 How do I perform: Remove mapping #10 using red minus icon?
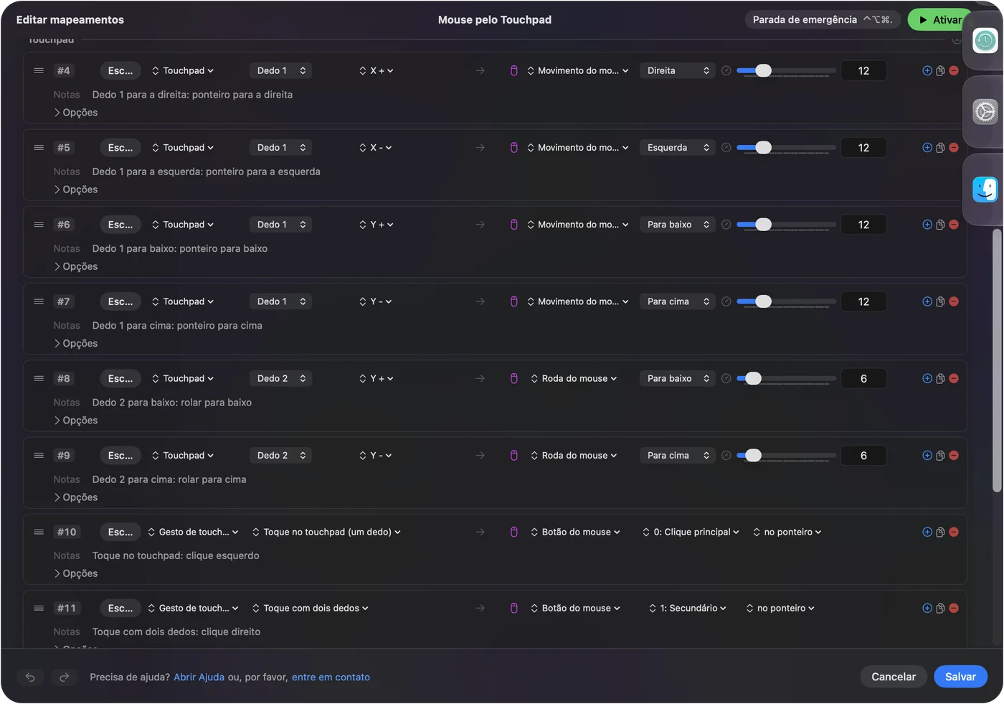click(x=954, y=532)
